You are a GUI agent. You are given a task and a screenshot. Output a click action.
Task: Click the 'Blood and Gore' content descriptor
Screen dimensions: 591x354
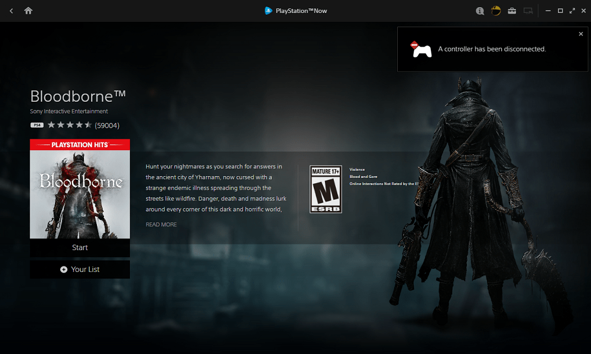[363, 177]
